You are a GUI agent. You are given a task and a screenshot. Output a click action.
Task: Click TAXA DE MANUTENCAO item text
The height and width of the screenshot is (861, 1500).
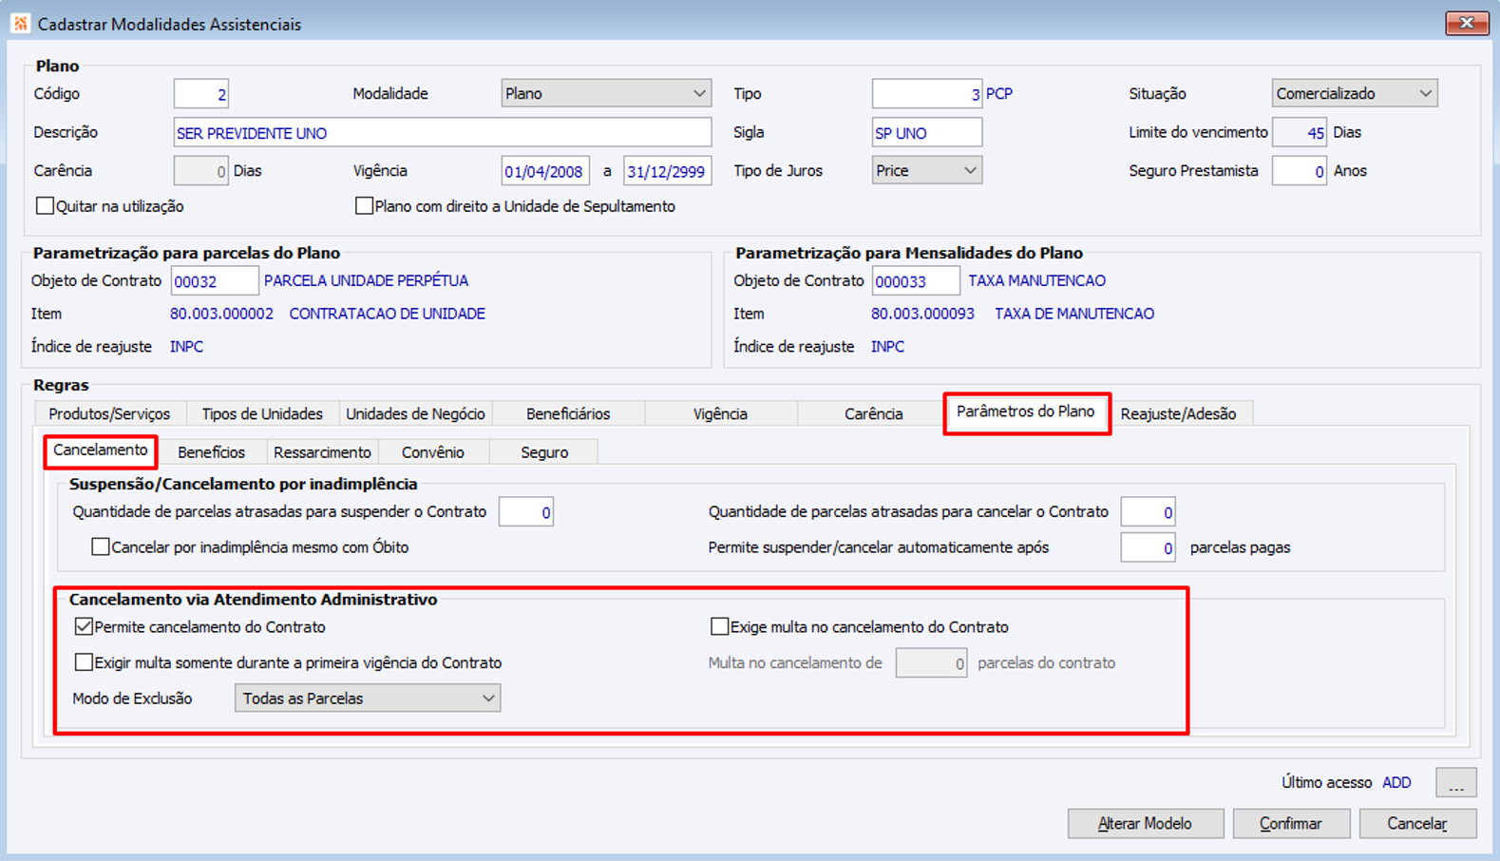pos(1074,314)
